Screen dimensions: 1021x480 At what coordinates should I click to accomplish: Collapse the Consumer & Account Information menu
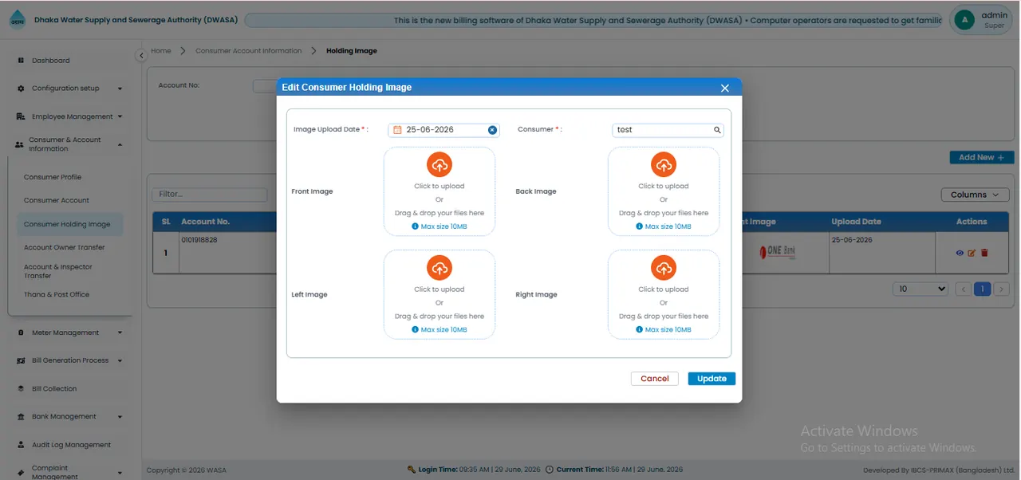pos(69,144)
